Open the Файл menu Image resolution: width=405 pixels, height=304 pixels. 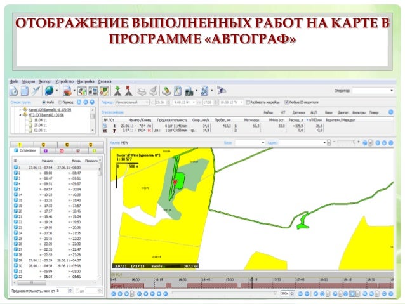(x=14, y=82)
